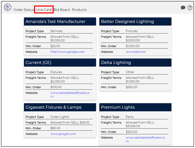Click the Parts project type value
Viewport: 195px width, 148px height.
[130, 117]
